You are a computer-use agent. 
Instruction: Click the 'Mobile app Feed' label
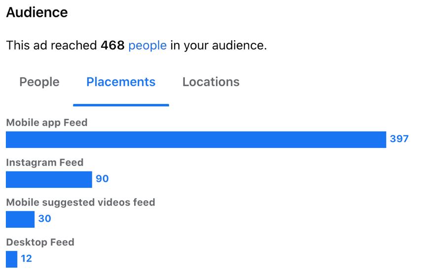click(x=47, y=123)
